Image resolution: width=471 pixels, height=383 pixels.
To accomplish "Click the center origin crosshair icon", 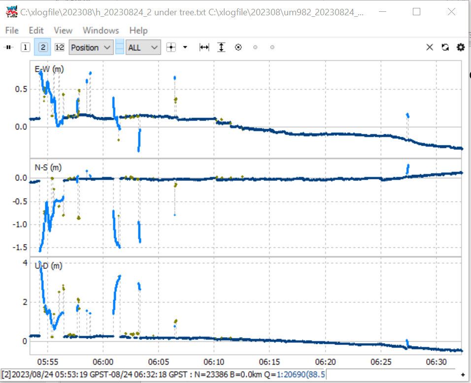I will pyautogui.click(x=171, y=47).
